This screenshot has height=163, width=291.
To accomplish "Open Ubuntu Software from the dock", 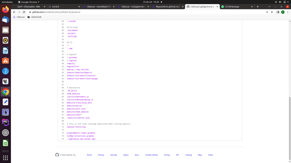I will [x=5, y=61].
